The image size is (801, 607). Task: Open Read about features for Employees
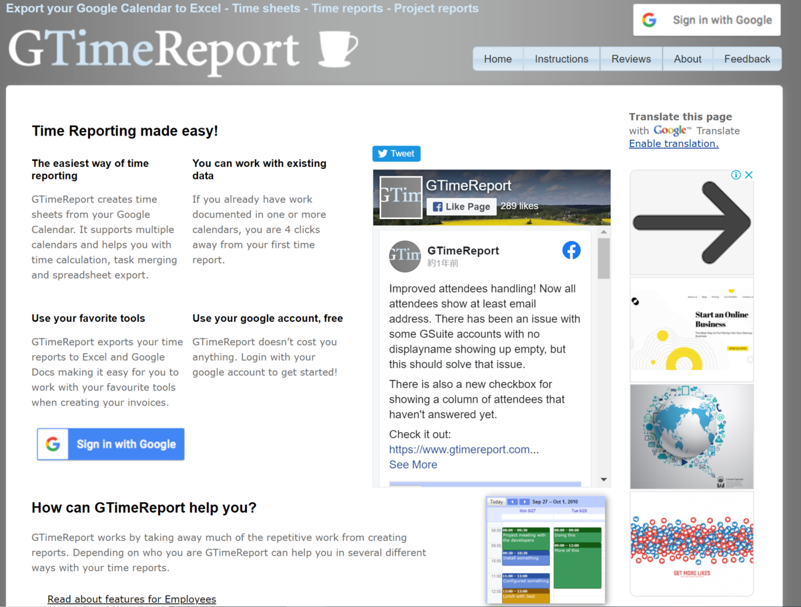[x=131, y=599]
